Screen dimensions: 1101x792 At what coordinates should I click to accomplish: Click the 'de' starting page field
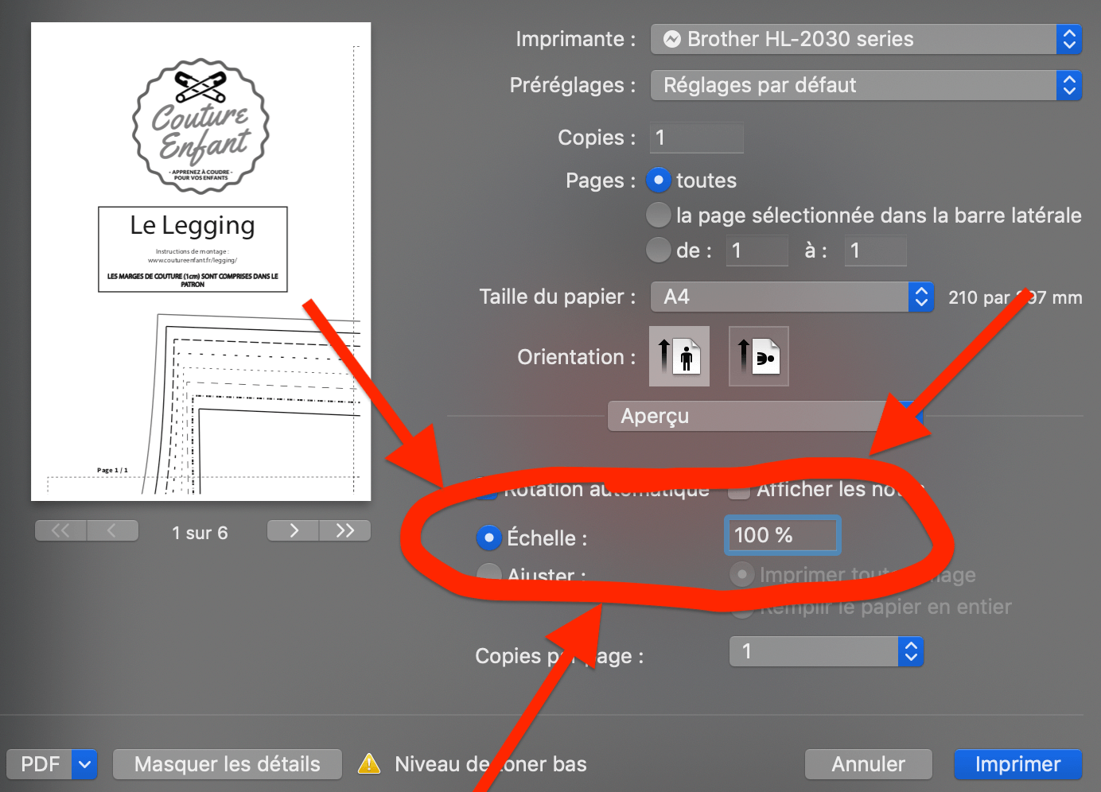757,250
